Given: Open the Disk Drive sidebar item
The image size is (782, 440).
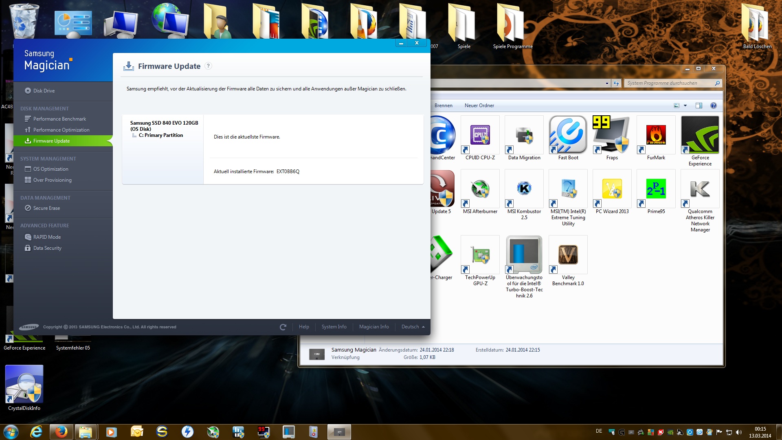Looking at the screenshot, I should 44,91.
